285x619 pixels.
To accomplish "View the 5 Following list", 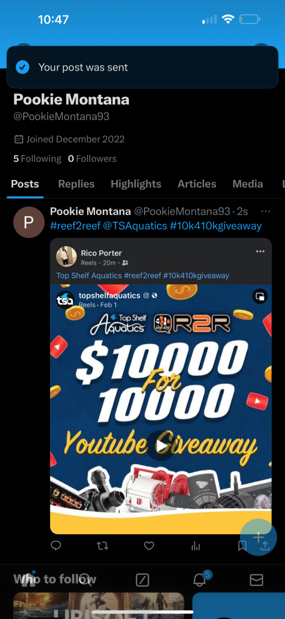I will pyautogui.click(x=37, y=159).
